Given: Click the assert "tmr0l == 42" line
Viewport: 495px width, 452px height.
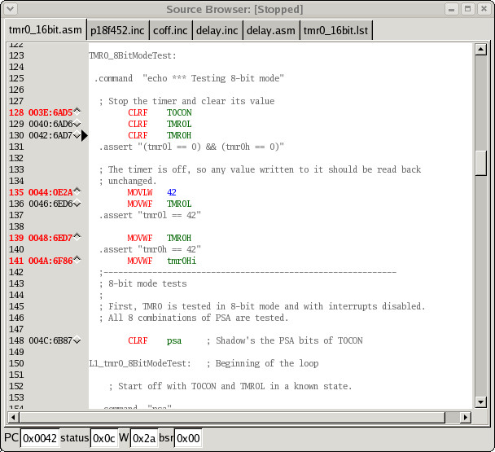Looking at the screenshot, I should coord(150,215).
